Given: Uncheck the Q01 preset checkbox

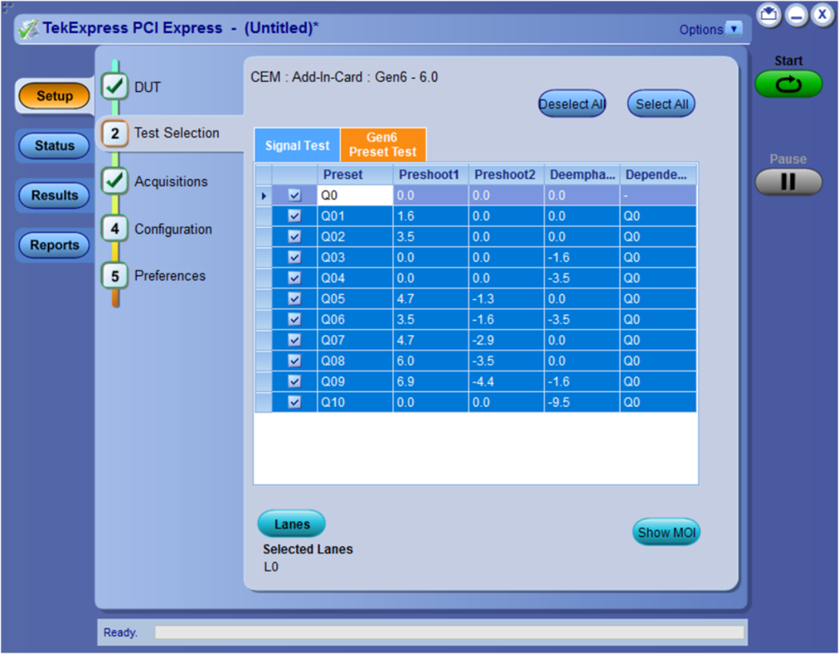Looking at the screenshot, I should [x=294, y=216].
